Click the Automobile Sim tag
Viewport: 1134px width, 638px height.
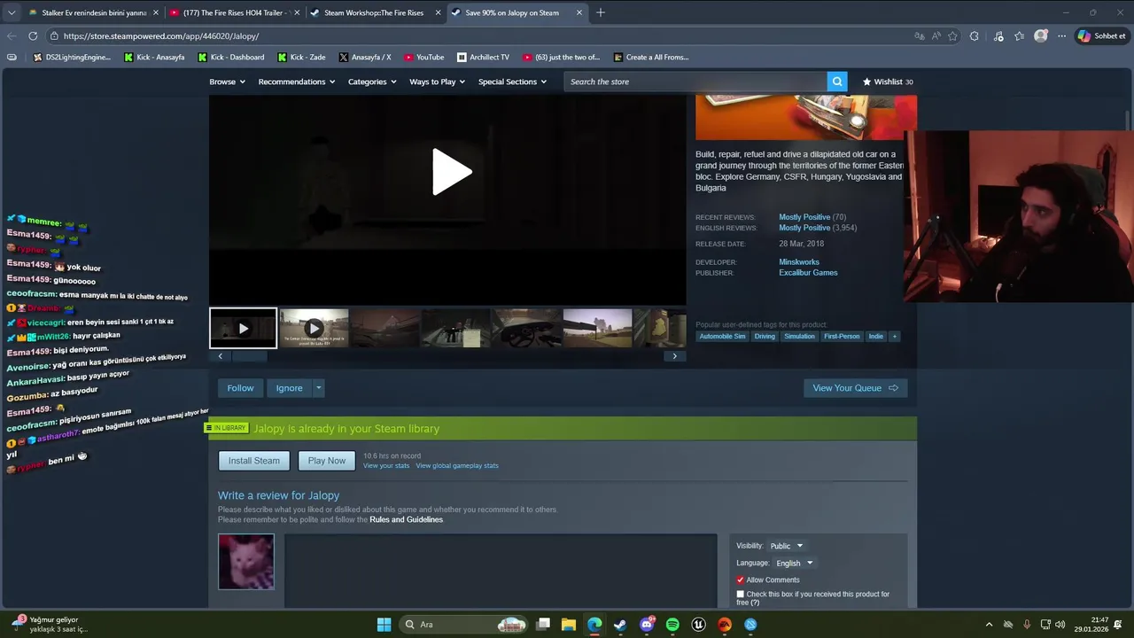[722, 337]
